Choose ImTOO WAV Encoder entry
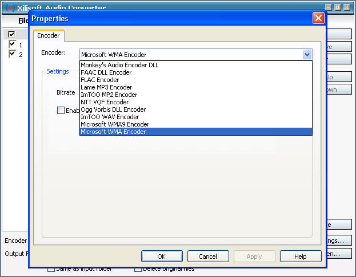Screen dimensions: 356x277 pos(196,117)
